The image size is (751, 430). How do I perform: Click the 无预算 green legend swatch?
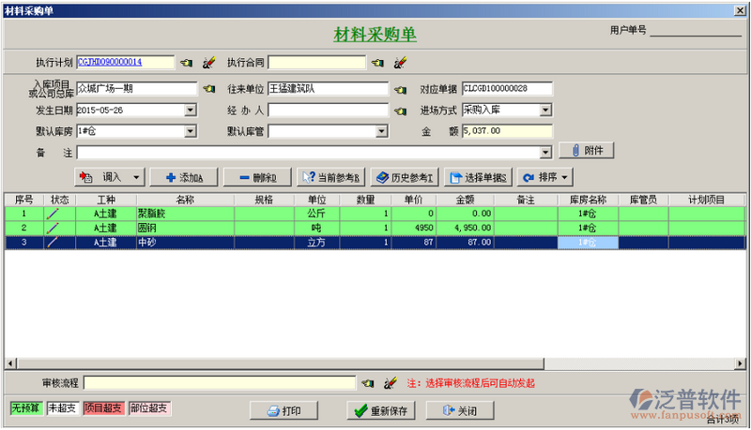pyautogui.click(x=27, y=408)
